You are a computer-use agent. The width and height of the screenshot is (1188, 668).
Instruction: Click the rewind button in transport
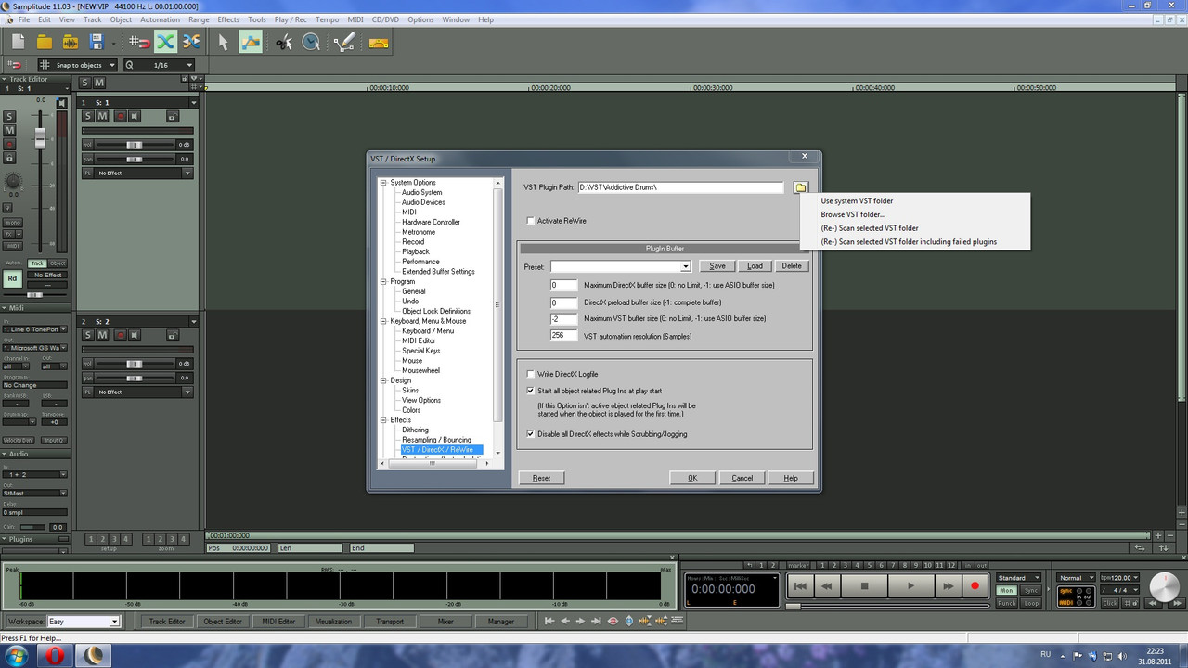click(x=827, y=586)
